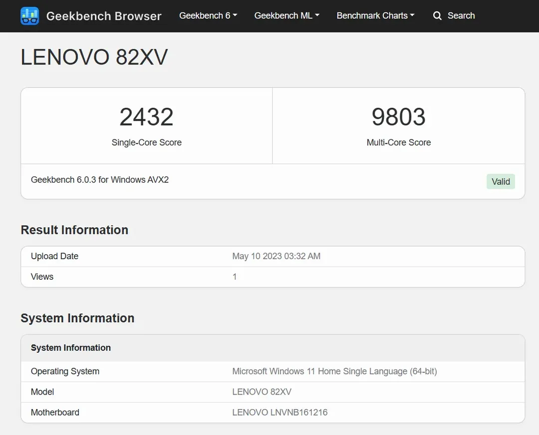Select the Upload Date value May 10 2023
The height and width of the screenshot is (435, 539).
tap(276, 256)
